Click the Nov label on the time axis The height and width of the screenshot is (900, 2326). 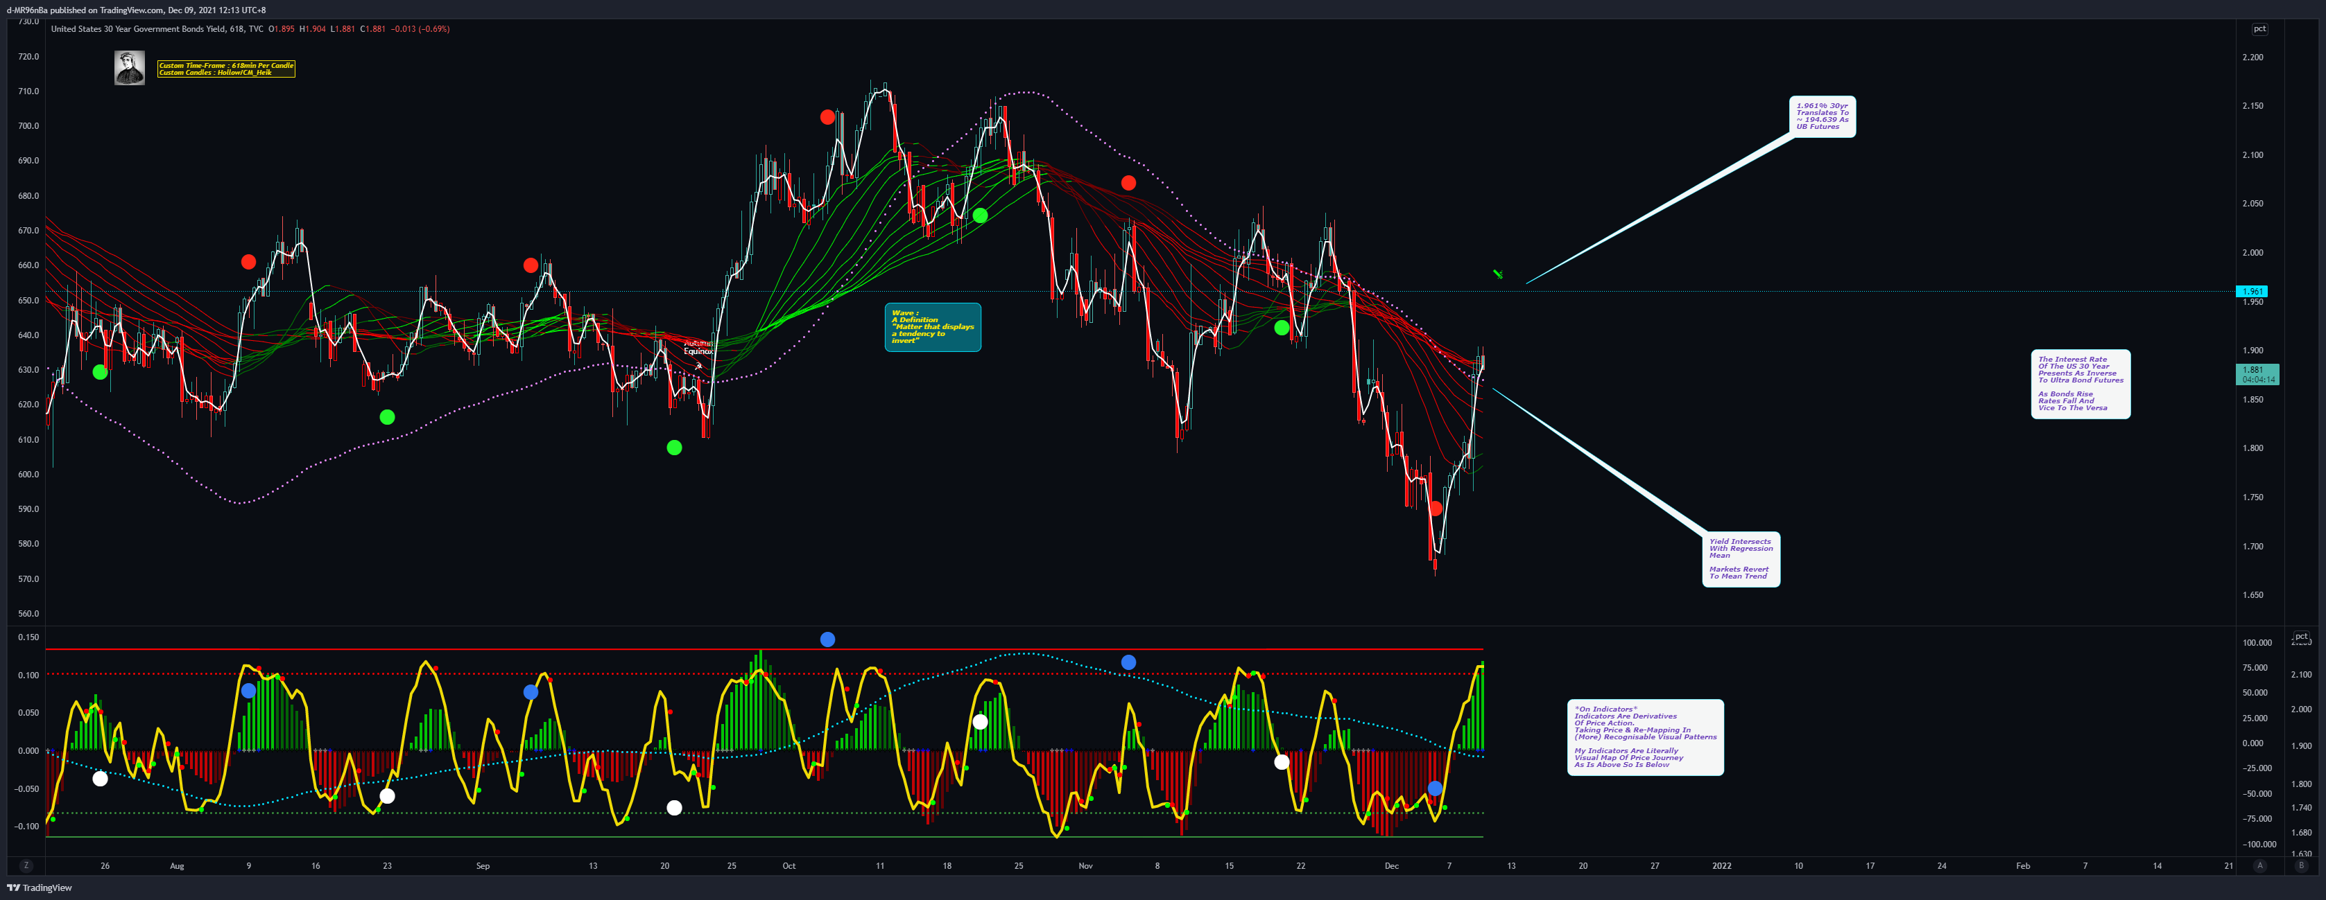click(x=1085, y=866)
